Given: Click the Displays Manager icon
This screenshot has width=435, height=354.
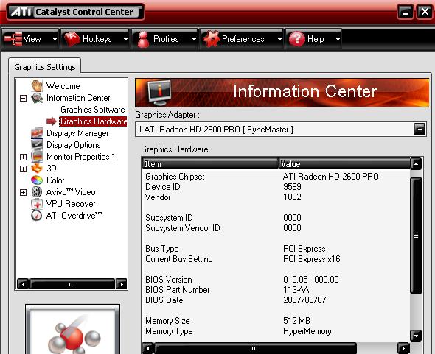Looking at the screenshot, I should click(37, 133).
